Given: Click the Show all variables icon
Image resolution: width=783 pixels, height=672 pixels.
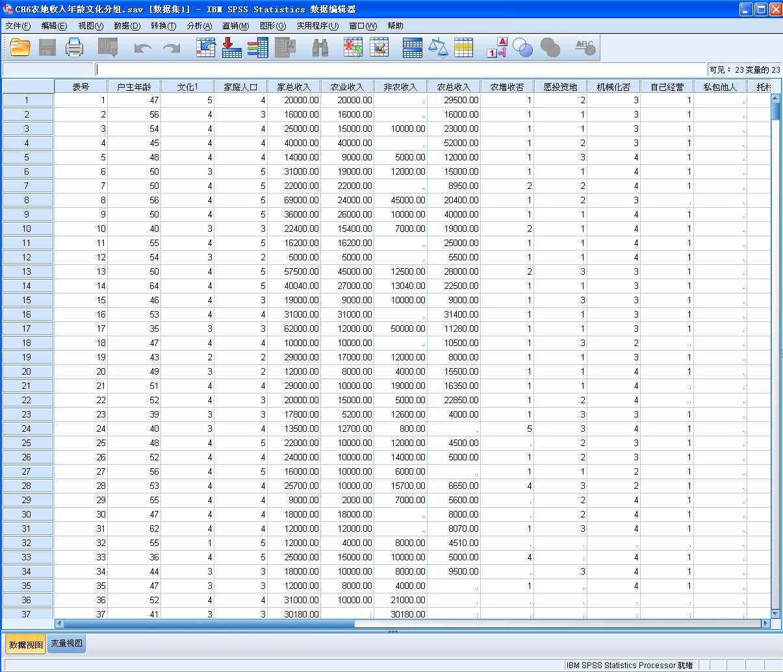Looking at the screenshot, I should pyautogui.click(x=550, y=47).
